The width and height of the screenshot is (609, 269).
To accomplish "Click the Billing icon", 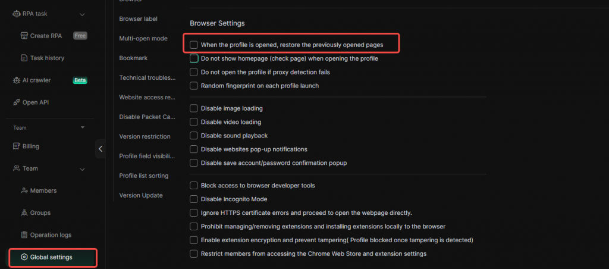I will click(x=17, y=146).
